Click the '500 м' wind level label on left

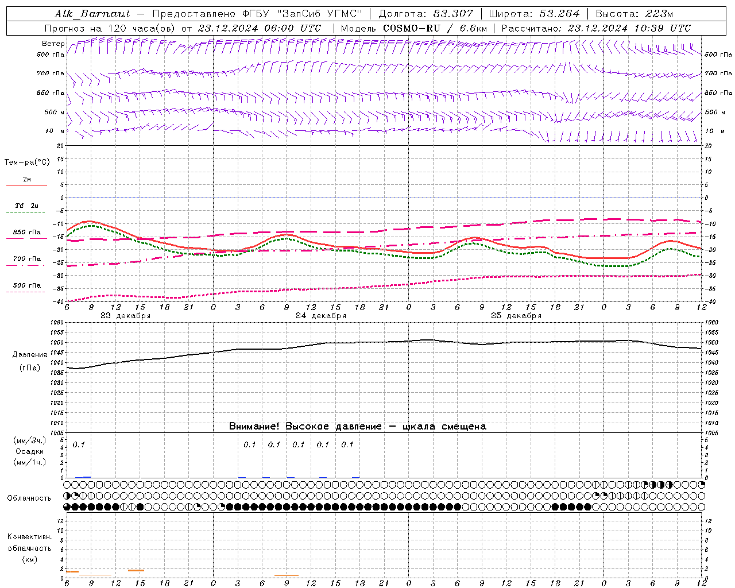[x=55, y=112]
